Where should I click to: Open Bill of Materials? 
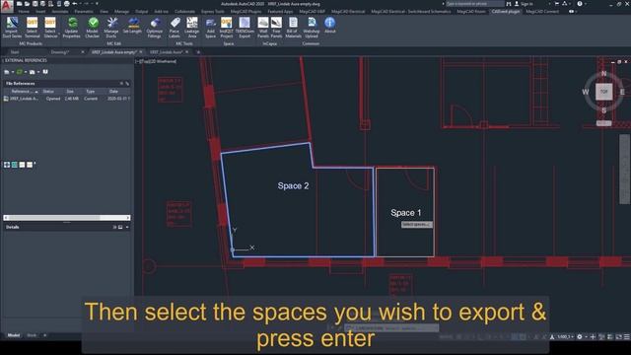click(x=294, y=28)
